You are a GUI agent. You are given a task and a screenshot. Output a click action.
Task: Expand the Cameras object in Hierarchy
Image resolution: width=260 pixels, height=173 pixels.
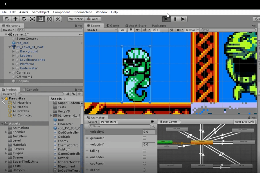[x=10, y=73]
